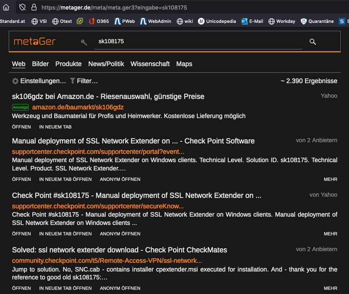Switch to the Wissenschaft tab
This screenshot has height=294, width=349.
[x=150, y=64]
